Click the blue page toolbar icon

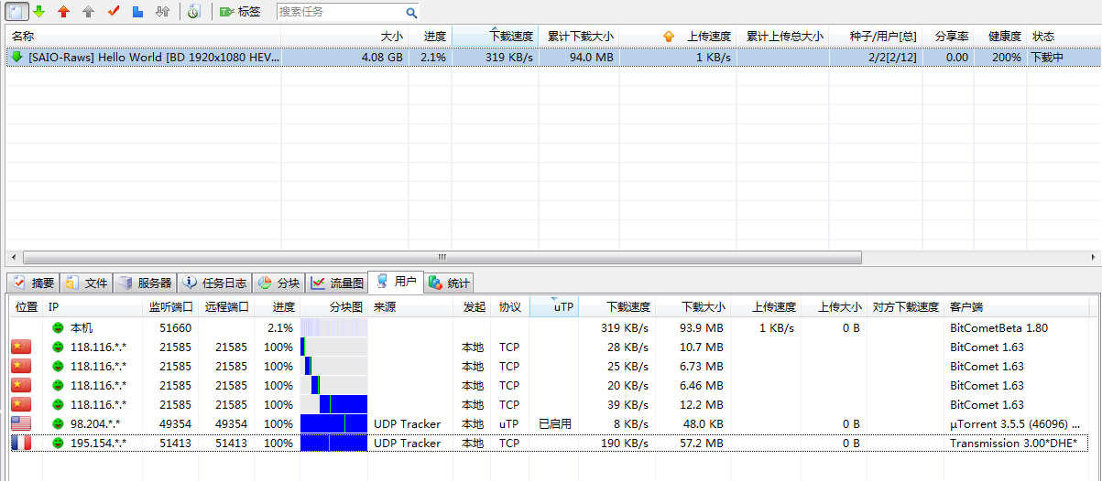click(137, 12)
